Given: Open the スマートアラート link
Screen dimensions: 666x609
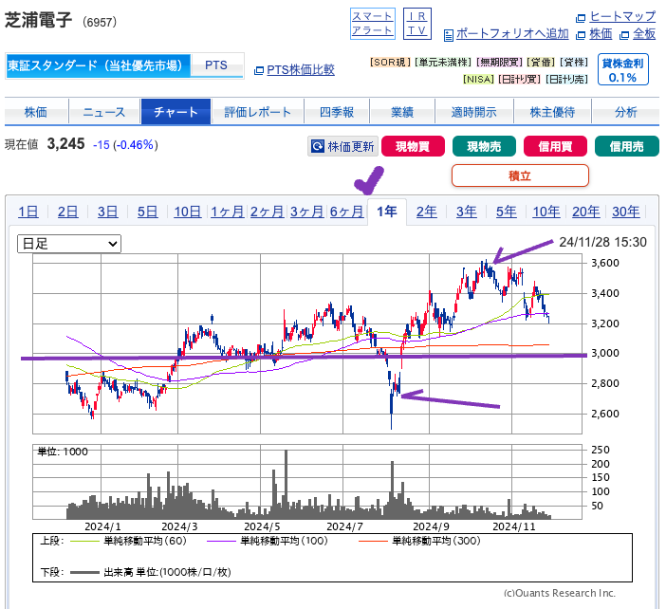Looking at the screenshot, I should [373, 24].
